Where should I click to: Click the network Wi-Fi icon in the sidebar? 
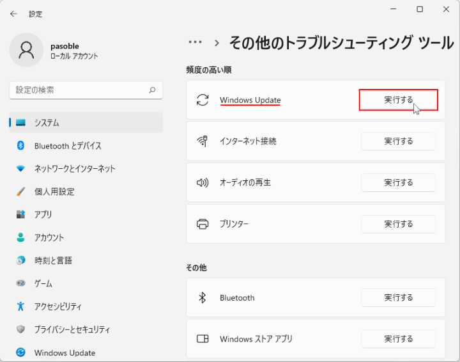coord(20,169)
